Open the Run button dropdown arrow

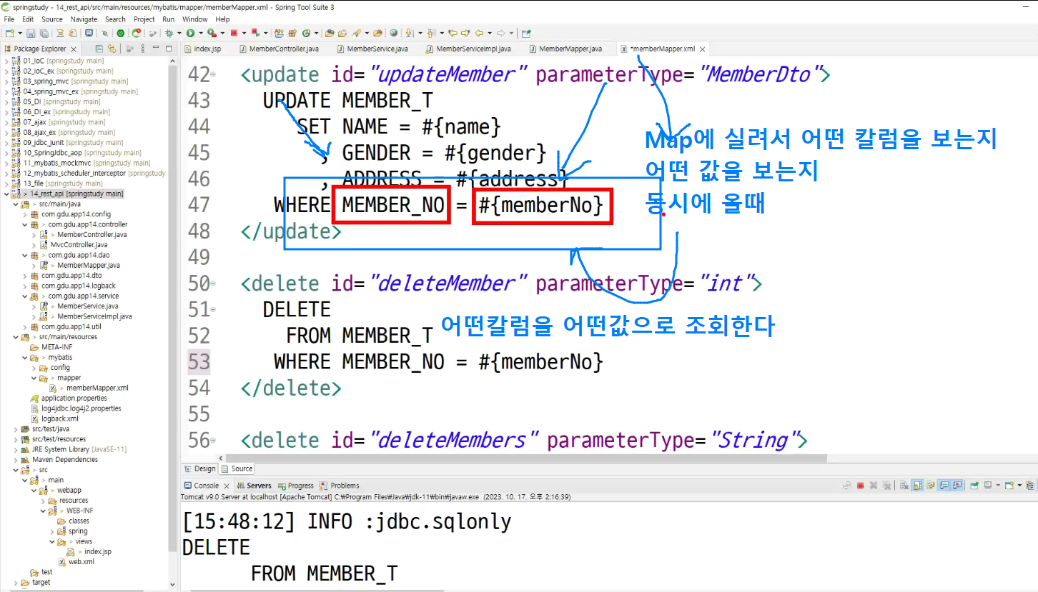(x=199, y=33)
